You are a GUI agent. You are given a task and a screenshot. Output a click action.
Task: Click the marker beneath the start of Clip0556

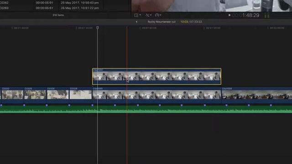click(x=226, y=105)
